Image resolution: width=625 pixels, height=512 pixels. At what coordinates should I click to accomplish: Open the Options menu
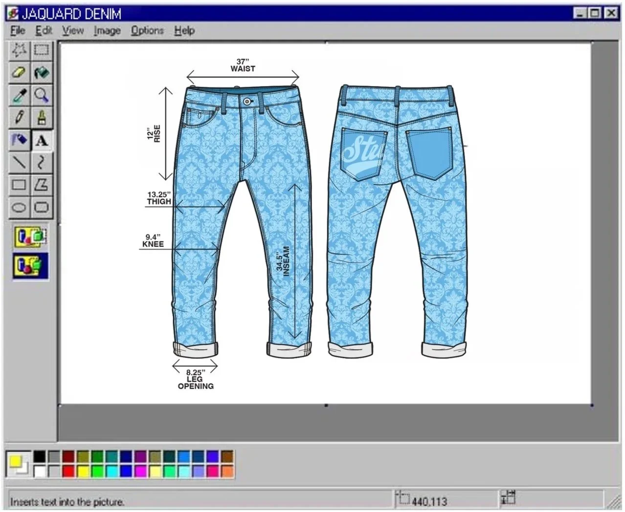pos(148,30)
